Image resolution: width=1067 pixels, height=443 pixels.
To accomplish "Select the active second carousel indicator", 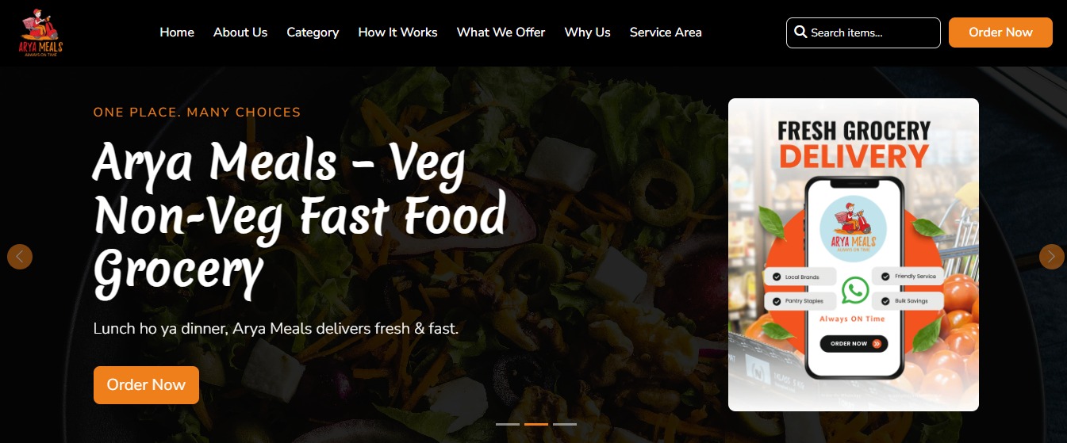I will (536, 425).
